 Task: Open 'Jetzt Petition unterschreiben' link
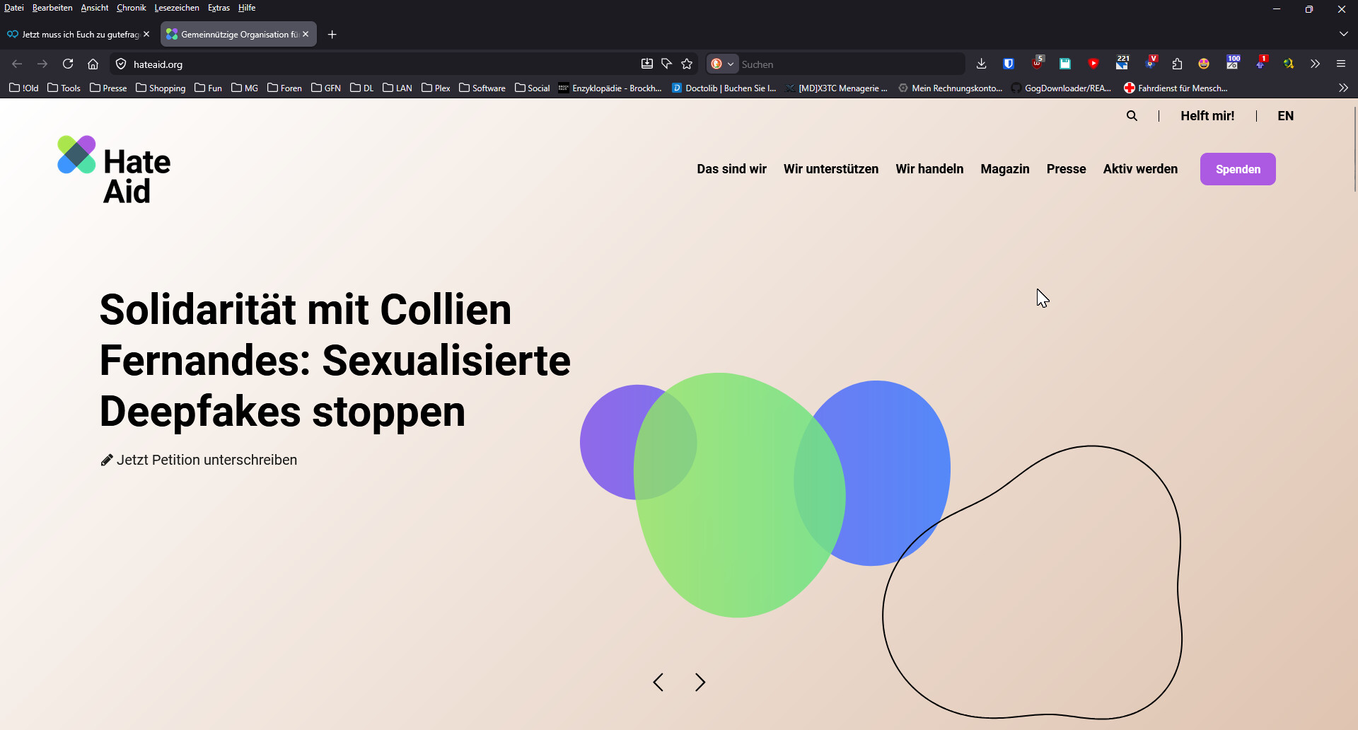[x=206, y=460]
